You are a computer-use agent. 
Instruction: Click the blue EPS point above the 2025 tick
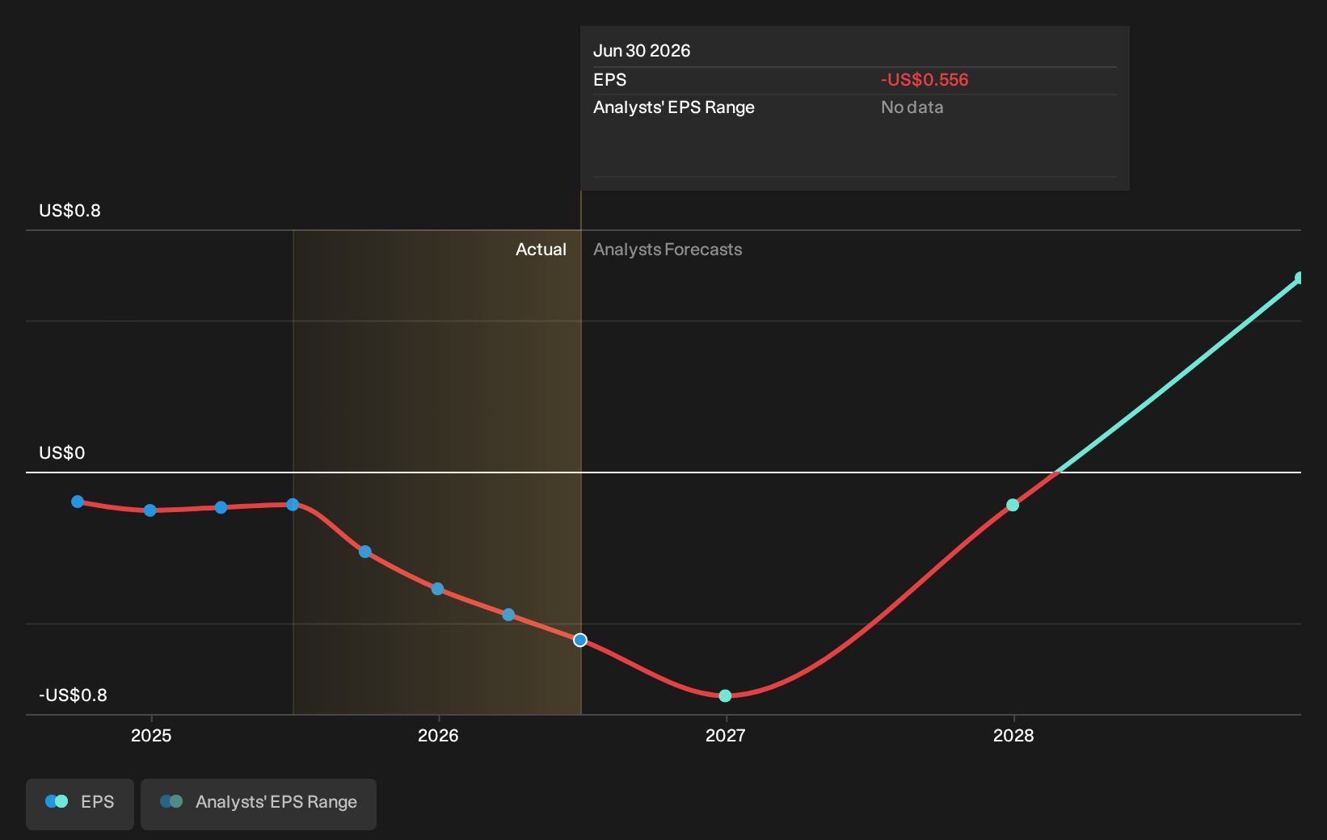pyautogui.click(x=150, y=510)
